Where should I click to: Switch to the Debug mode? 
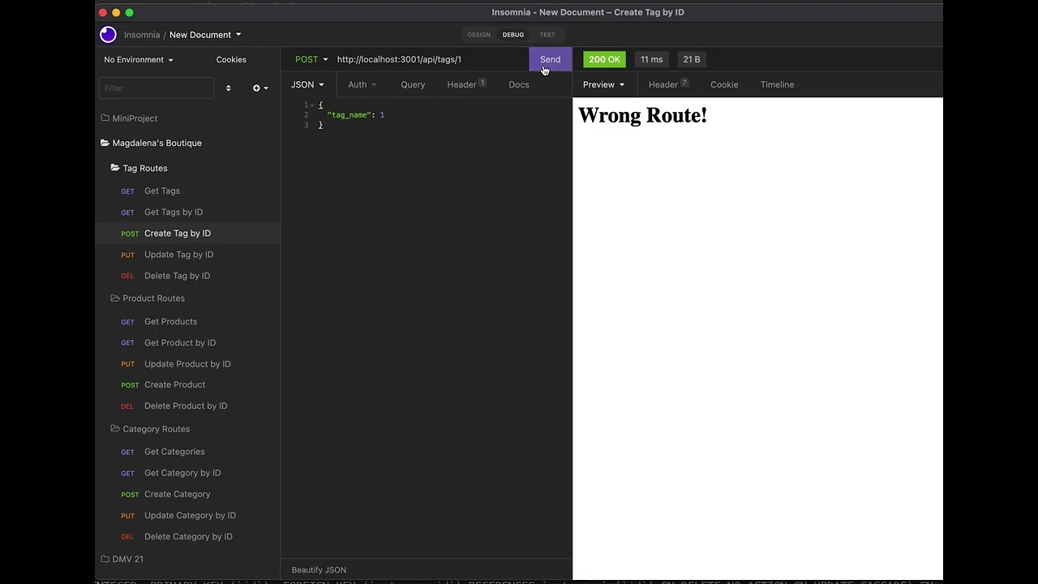click(513, 35)
